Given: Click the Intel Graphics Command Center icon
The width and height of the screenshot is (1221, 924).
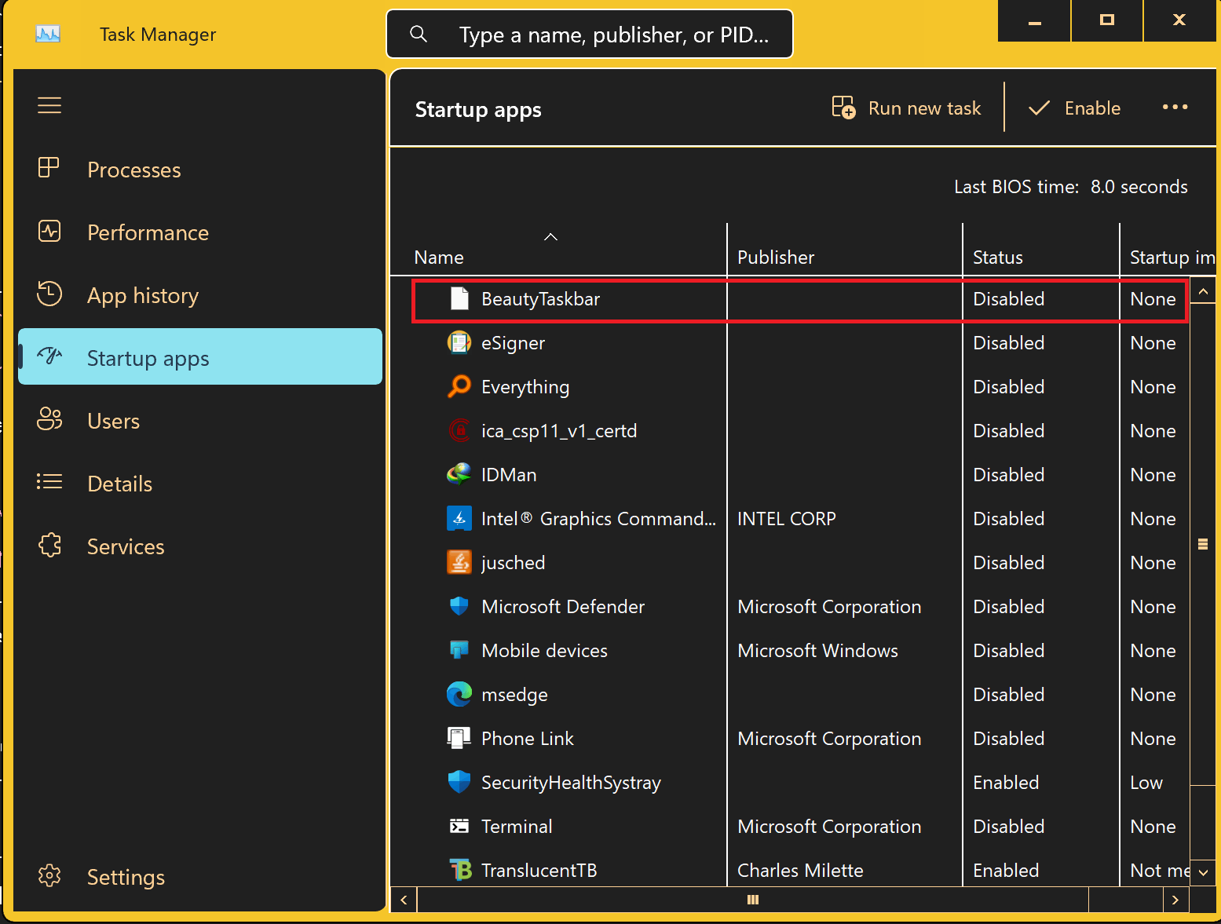Looking at the screenshot, I should tap(459, 518).
